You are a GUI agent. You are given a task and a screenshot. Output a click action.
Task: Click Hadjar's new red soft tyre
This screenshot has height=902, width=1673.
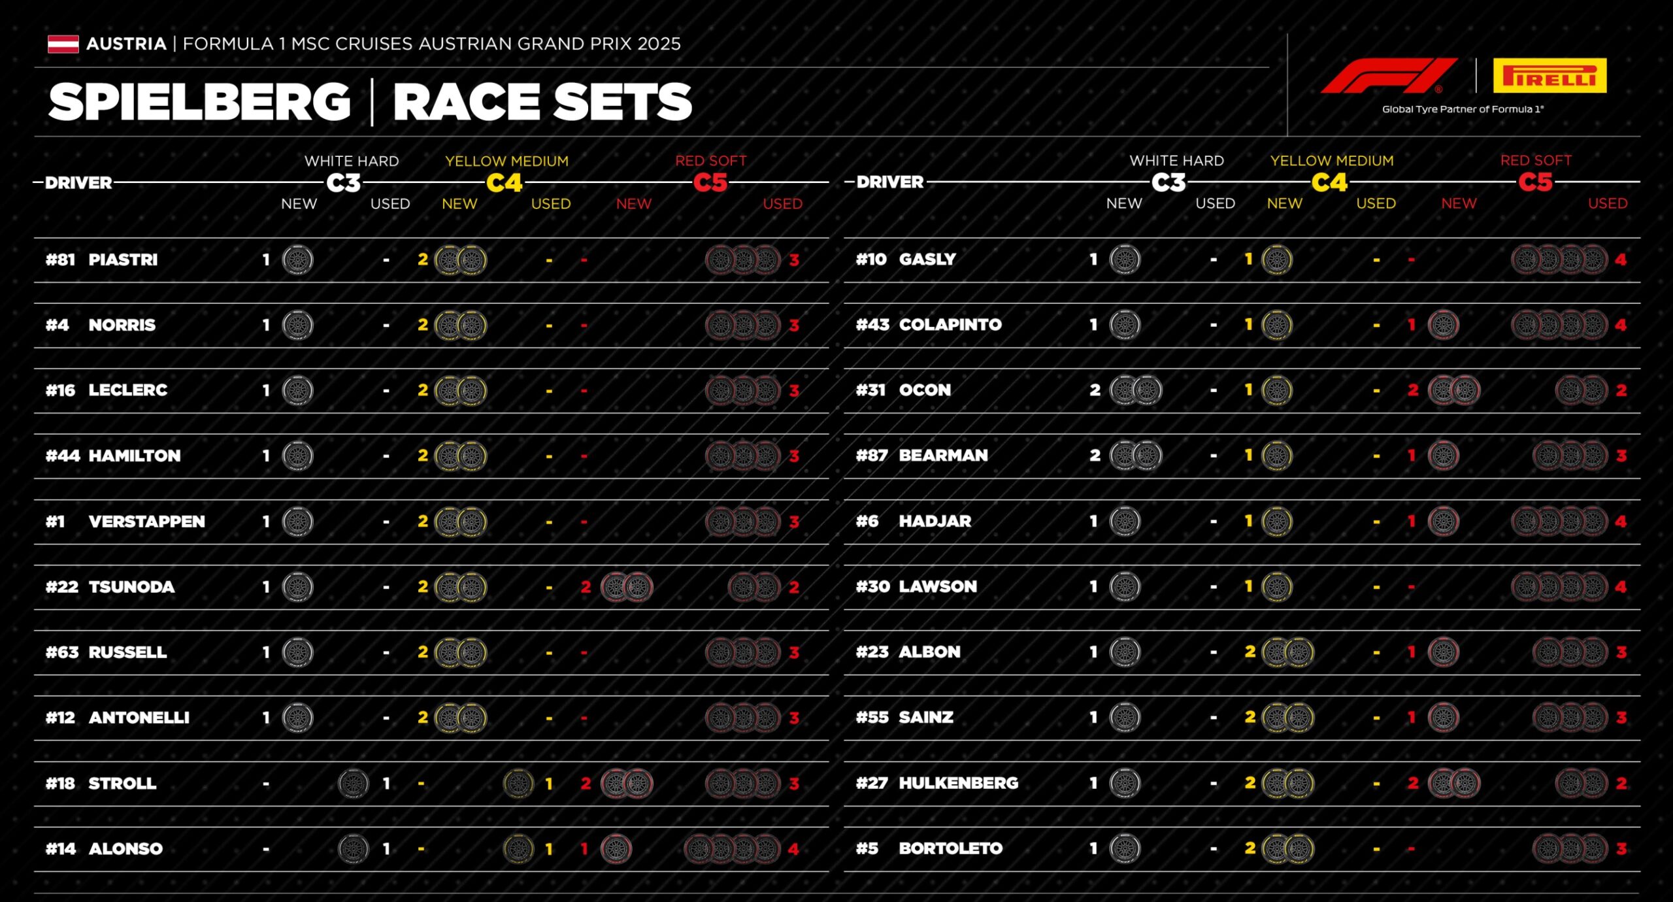(x=1444, y=521)
